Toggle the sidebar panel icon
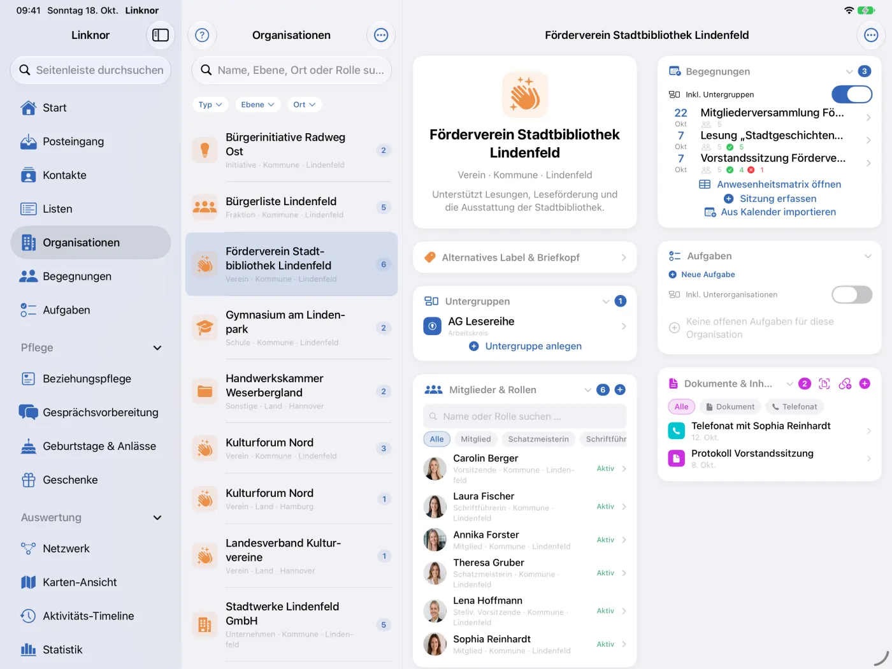This screenshot has width=892, height=669. click(x=161, y=35)
